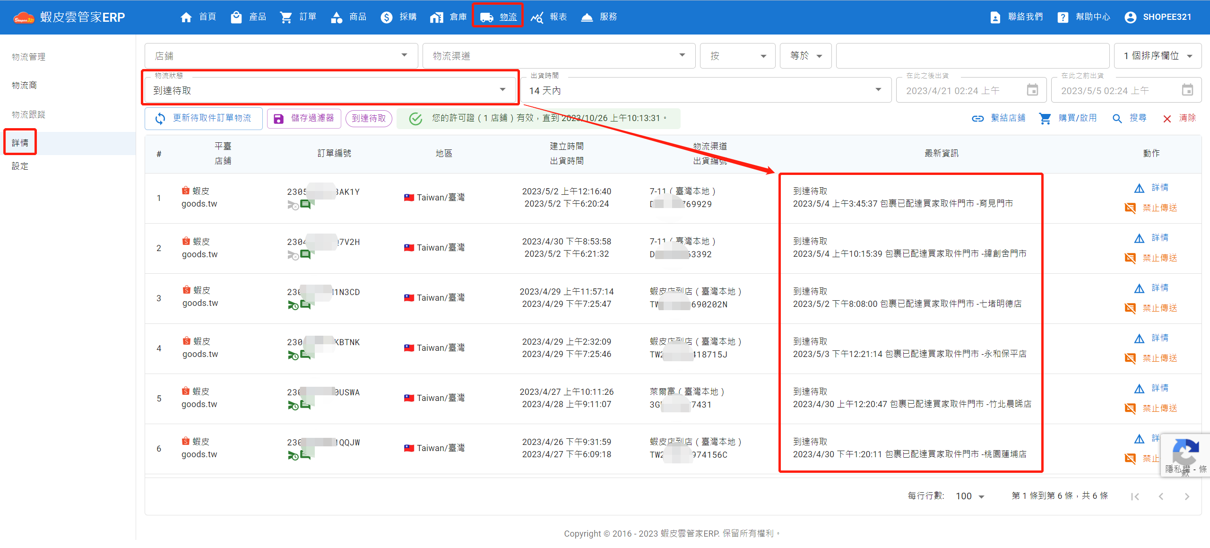Click the 蝦皮雲管家ERP logo
1210x548 pixels.
[x=69, y=17]
